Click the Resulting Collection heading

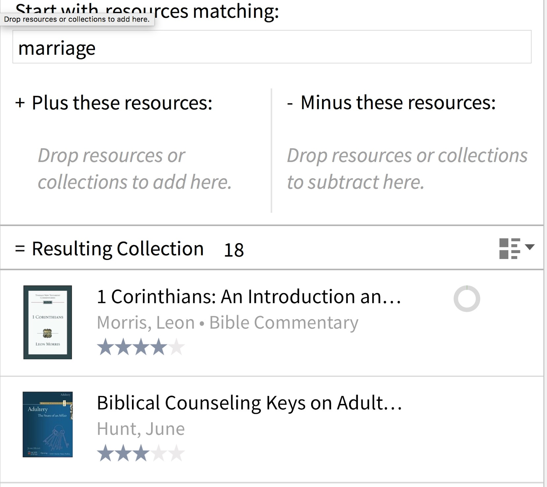click(x=118, y=249)
